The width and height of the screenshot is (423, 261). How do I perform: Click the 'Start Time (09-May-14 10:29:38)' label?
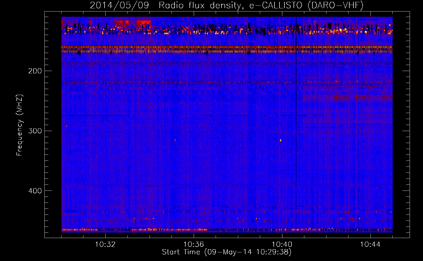point(227,252)
